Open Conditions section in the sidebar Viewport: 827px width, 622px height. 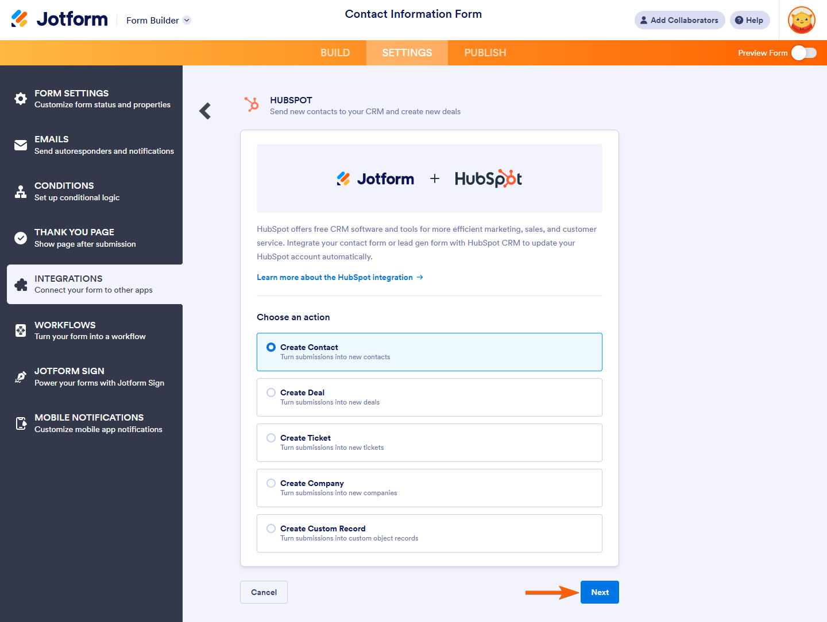pos(95,192)
